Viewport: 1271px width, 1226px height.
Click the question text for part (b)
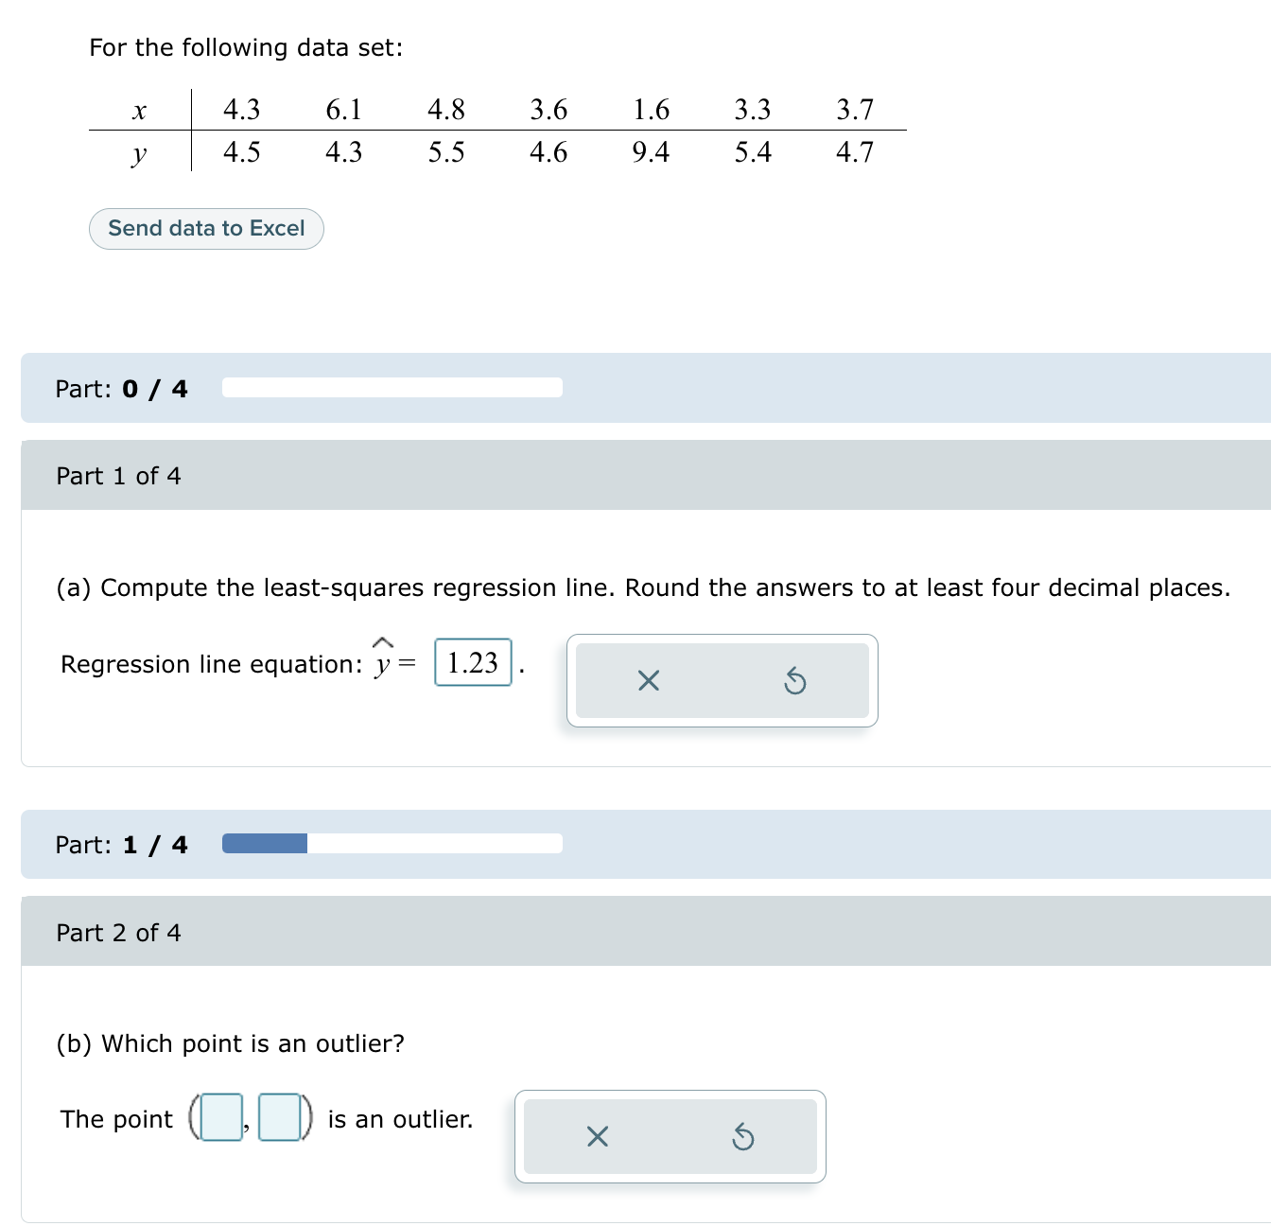coord(230,1043)
